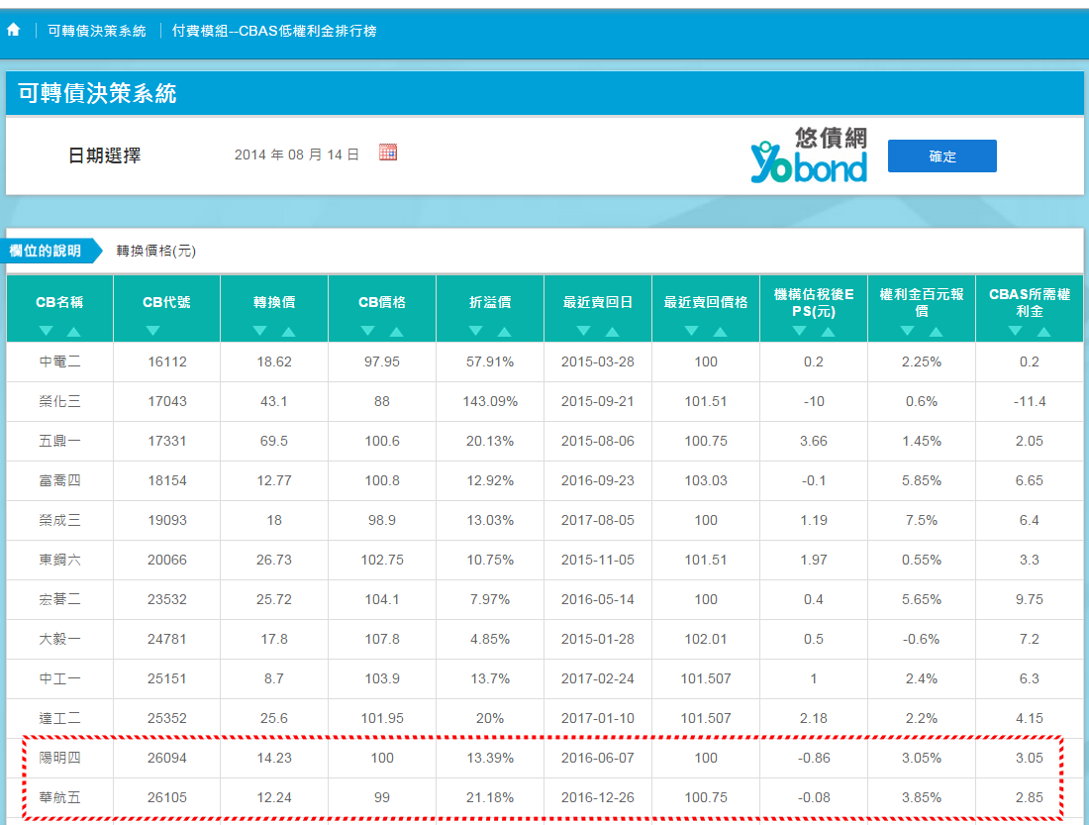Click the 57.91% premium cell
This screenshot has width=1089, height=825.
[x=490, y=361]
